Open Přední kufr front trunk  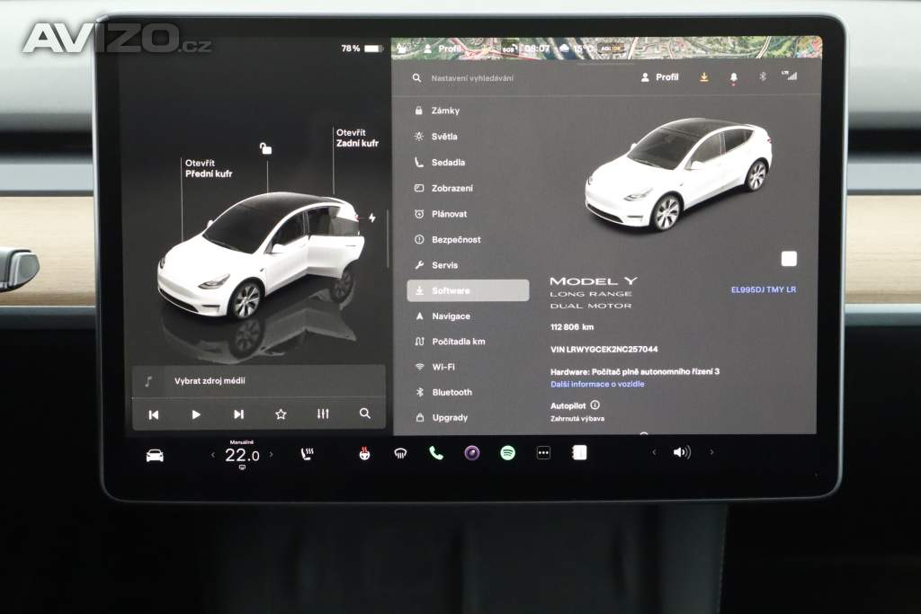click(x=209, y=168)
